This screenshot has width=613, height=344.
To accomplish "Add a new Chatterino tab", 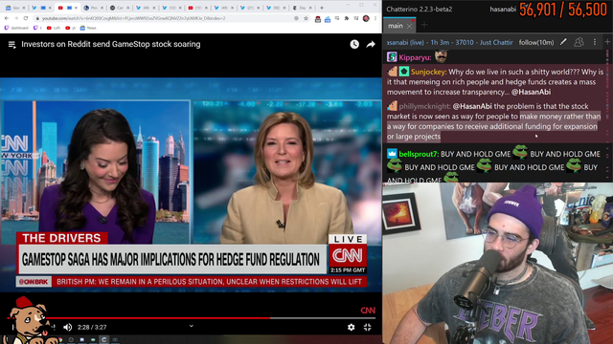I will click(424, 26).
